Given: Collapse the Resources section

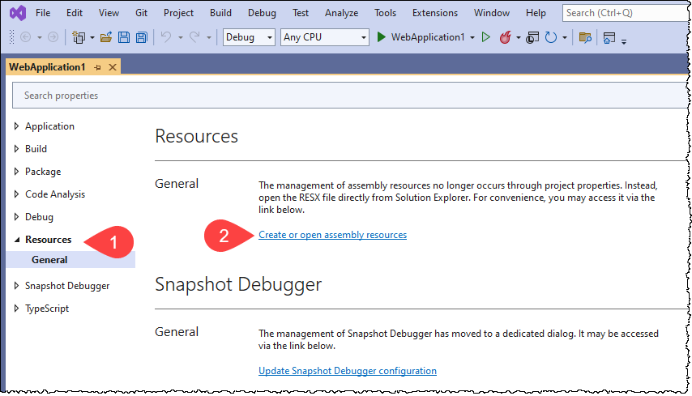Looking at the screenshot, I should pyautogui.click(x=17, y=240).
